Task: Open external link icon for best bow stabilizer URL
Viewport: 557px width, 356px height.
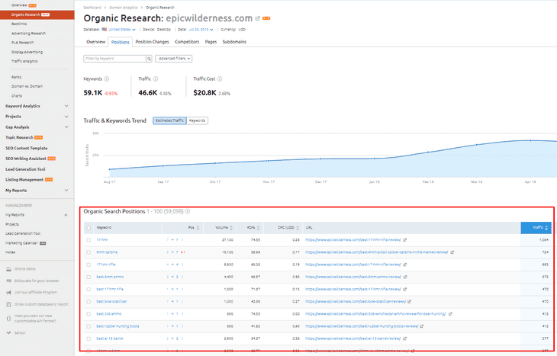Action: [x=409, y=302]
